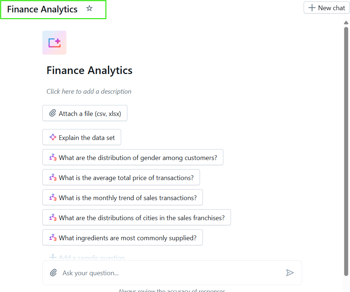The image size is (350, 292).
Task: Attach a file (csv, xlsx)
Action: pyautogui.click(x=92, y=113)
